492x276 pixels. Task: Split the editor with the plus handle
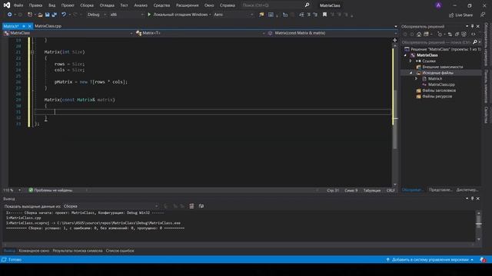pyautogui.click(x=394, y=40)
